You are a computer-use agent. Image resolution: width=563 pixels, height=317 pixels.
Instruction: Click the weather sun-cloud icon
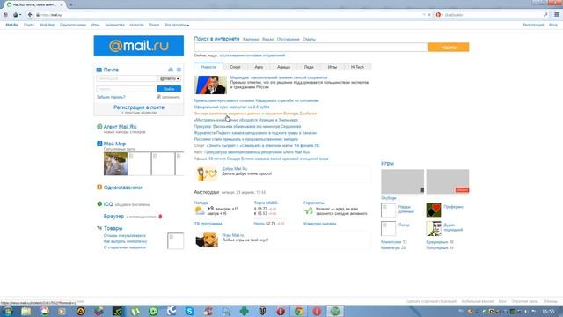(200, 210)
